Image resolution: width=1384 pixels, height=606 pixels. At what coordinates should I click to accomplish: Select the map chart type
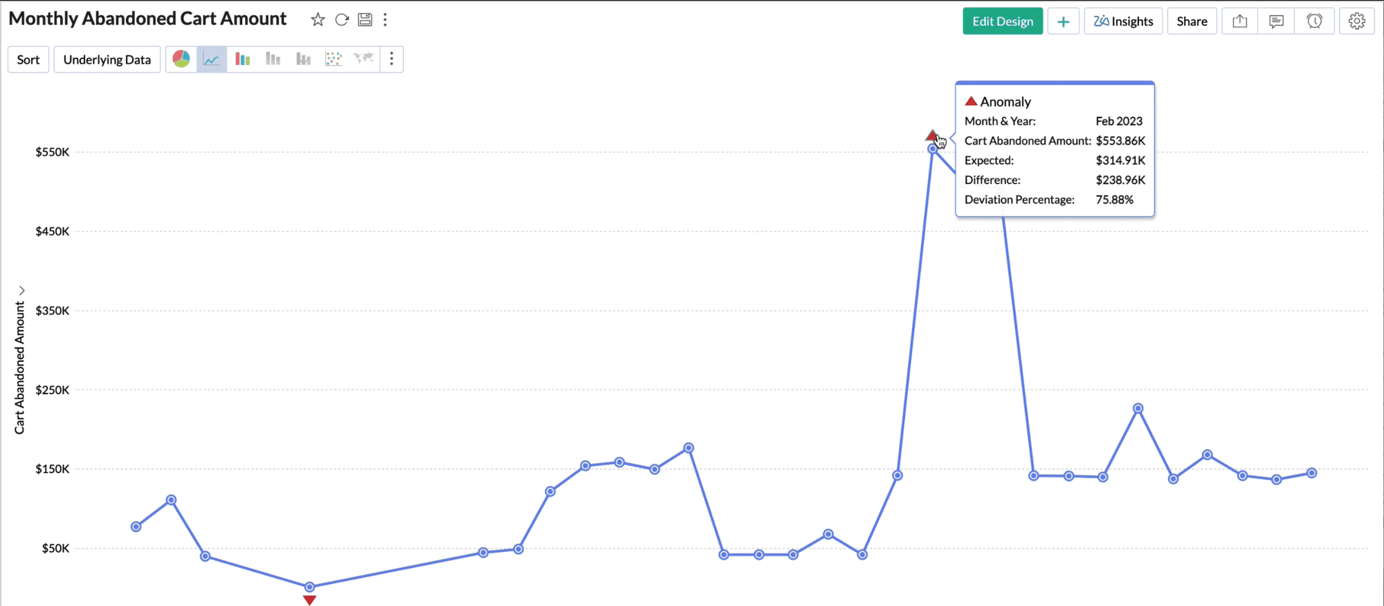point(363,59)
